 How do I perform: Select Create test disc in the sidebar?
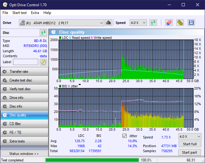click(x=25, y=80)
